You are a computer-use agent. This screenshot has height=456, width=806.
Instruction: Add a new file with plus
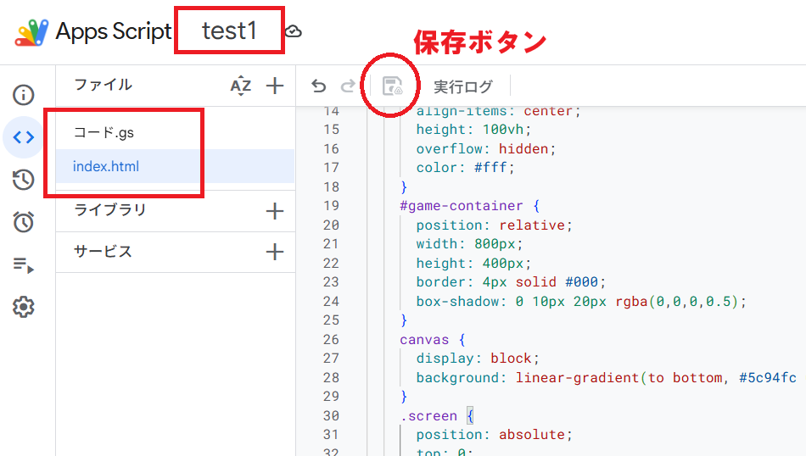pos(275,86)
